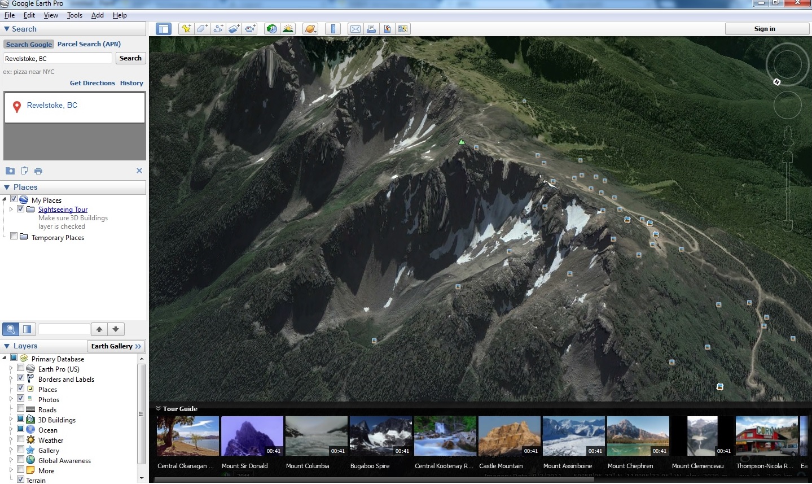812x484 pixels.
Task: Click the red Revelstoke pin in results
Action: click(17, 107)
